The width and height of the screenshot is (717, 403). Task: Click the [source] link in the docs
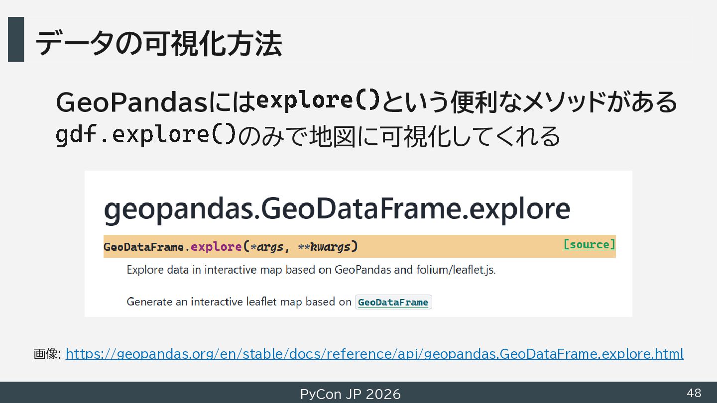tap(589, 244)
